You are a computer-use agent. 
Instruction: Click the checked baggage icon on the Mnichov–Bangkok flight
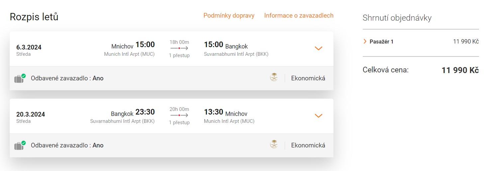click(19, 79)
